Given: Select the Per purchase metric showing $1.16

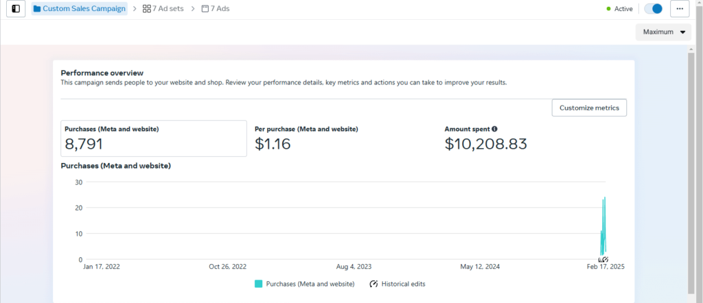Looking at the screenshot, I should pos(306,138).
